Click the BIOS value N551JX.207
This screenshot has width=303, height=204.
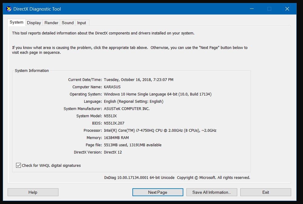point(114,123)
